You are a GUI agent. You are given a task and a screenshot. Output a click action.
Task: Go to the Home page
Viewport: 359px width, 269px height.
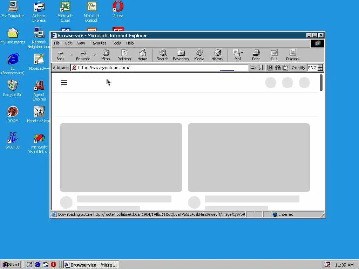click(x=142, y=55)
